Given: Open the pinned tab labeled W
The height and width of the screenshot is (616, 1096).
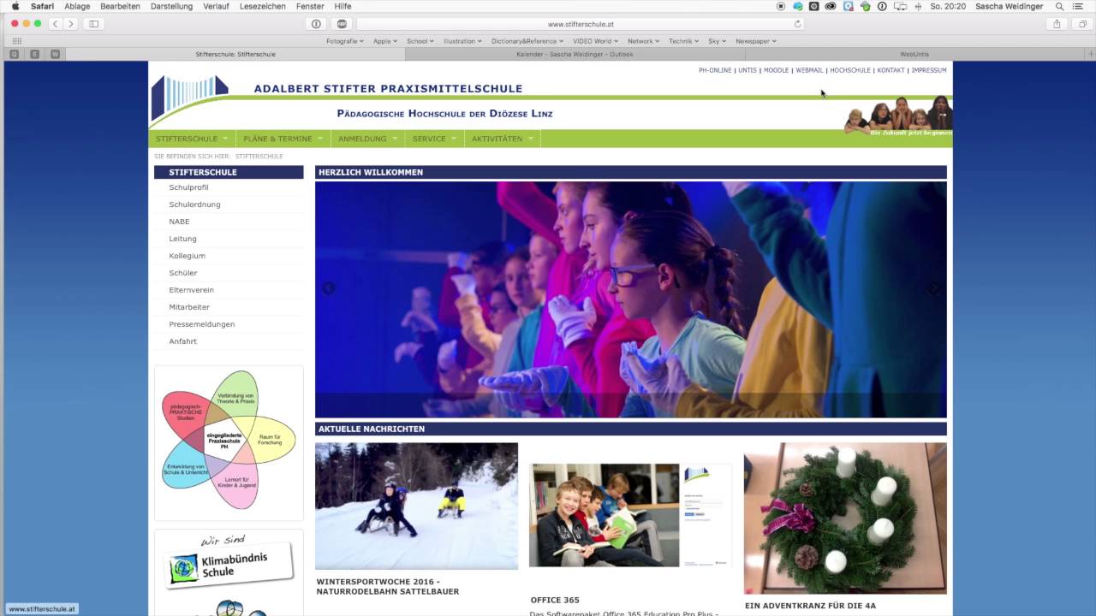Looking at the screenshot, I should coord(56,54).
